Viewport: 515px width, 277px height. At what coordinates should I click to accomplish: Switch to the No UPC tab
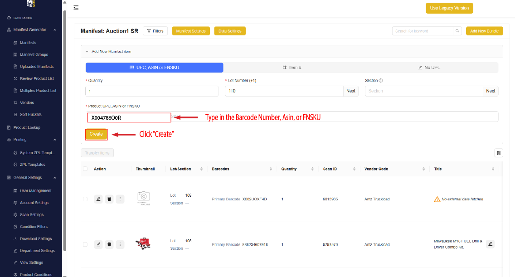(429, 68)
